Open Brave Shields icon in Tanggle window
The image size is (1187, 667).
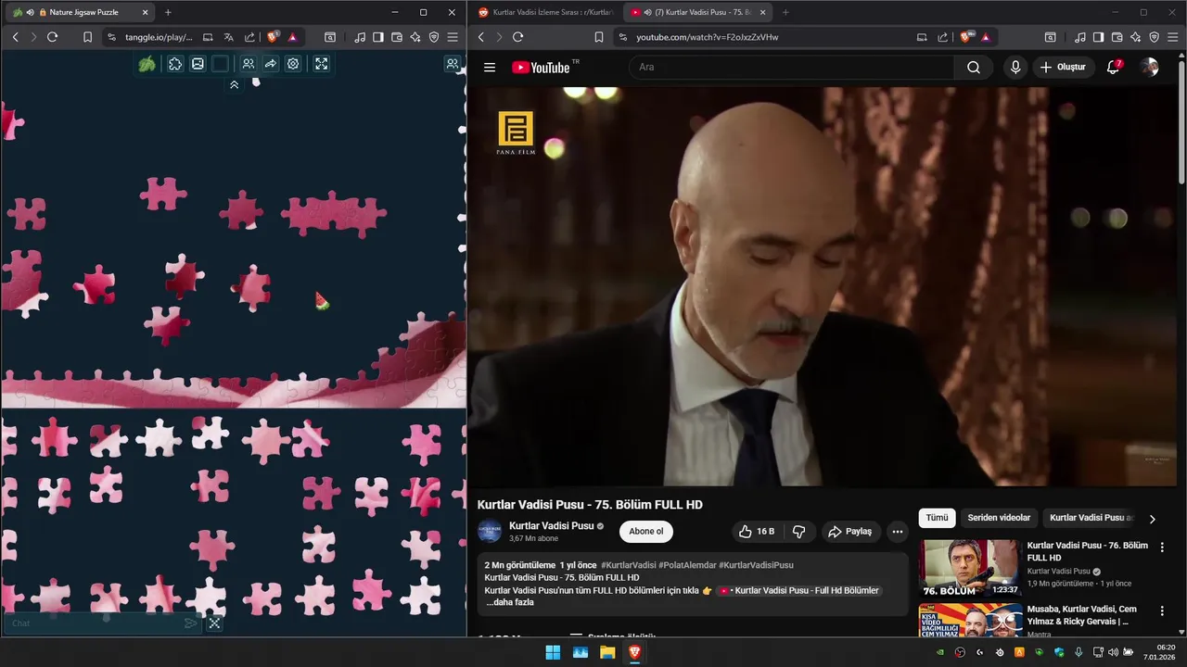273,37
